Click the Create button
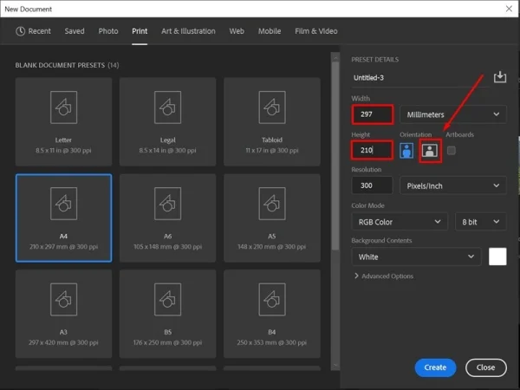 point(435,367)
